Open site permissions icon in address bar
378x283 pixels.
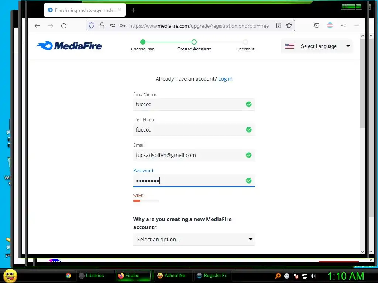pyautogui.click(x=112, y=25)
